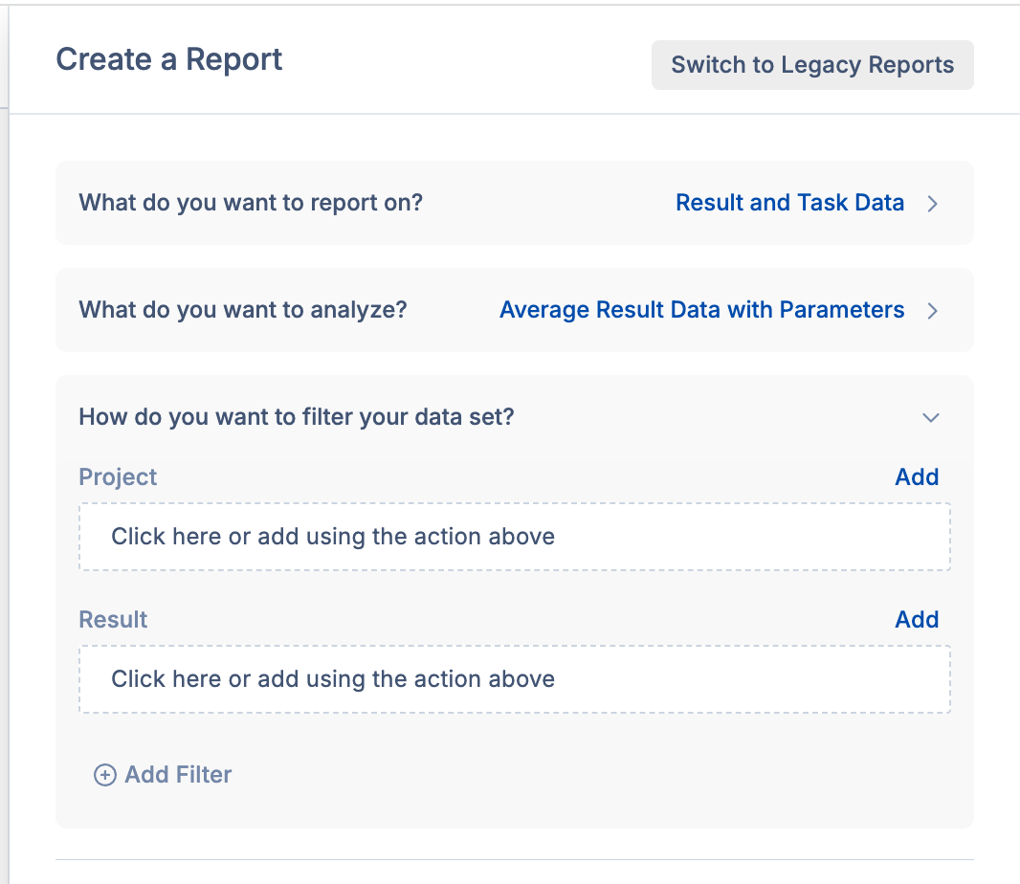Click the Add Filter text

pyautogui.click(x=178, y=775)
